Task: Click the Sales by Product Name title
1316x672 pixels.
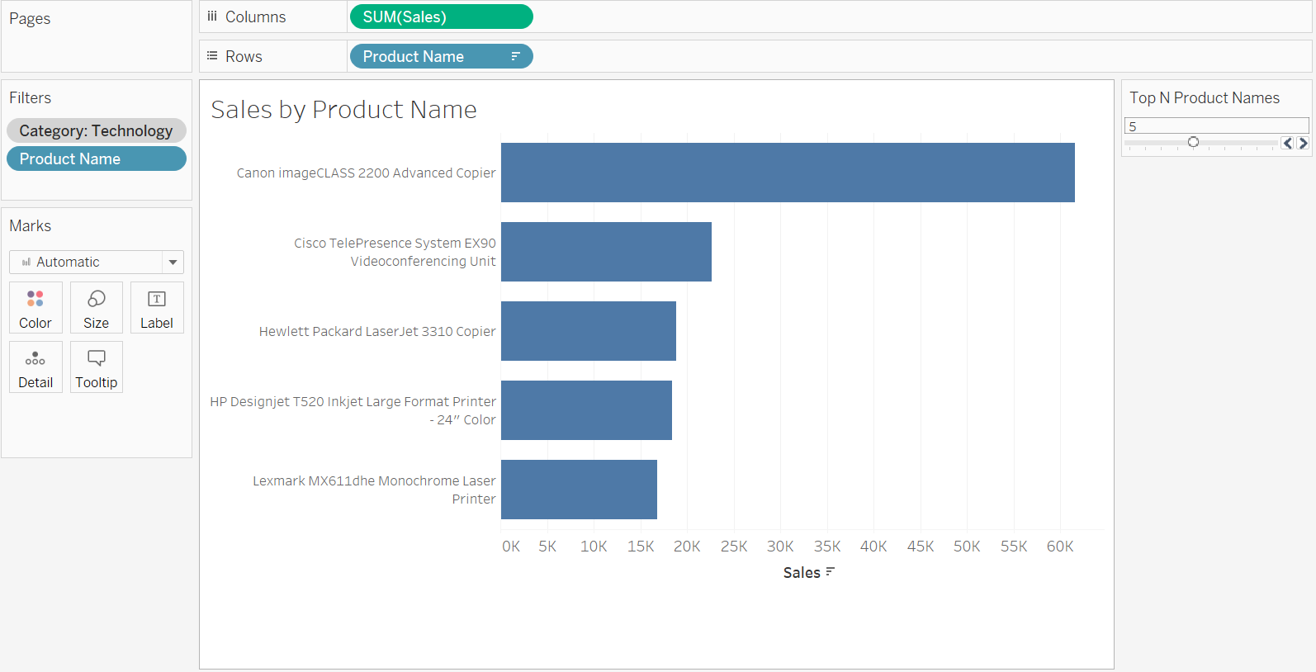Action: click(343, 110)
